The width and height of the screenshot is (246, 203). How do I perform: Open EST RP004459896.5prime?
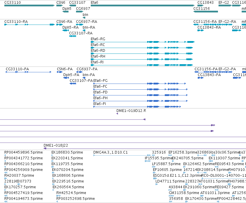(23, 152)
